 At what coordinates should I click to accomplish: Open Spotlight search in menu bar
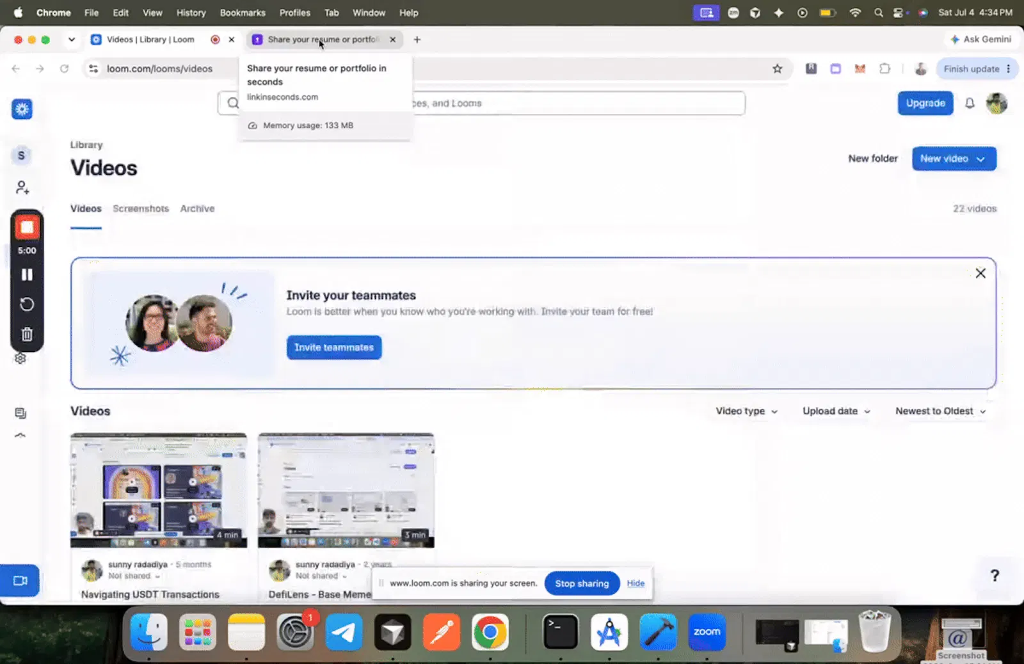tap(878, 13)
